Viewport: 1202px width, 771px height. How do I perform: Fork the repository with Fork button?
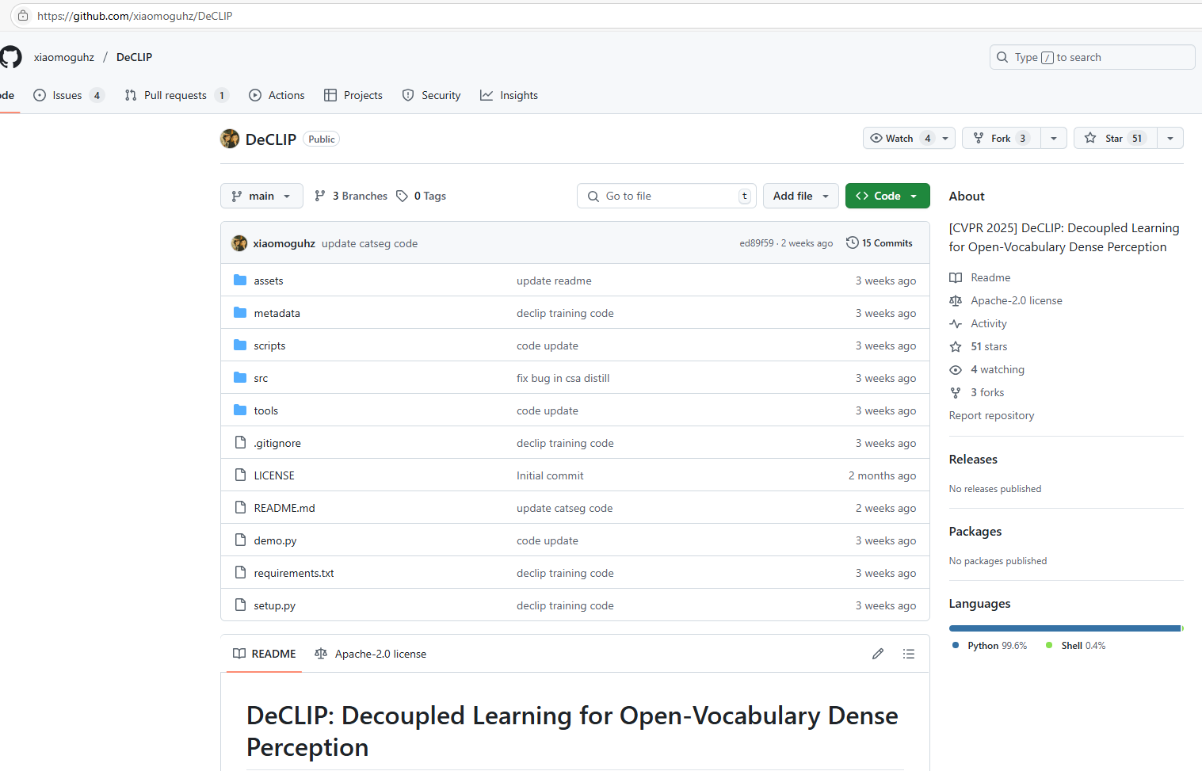1002,138
